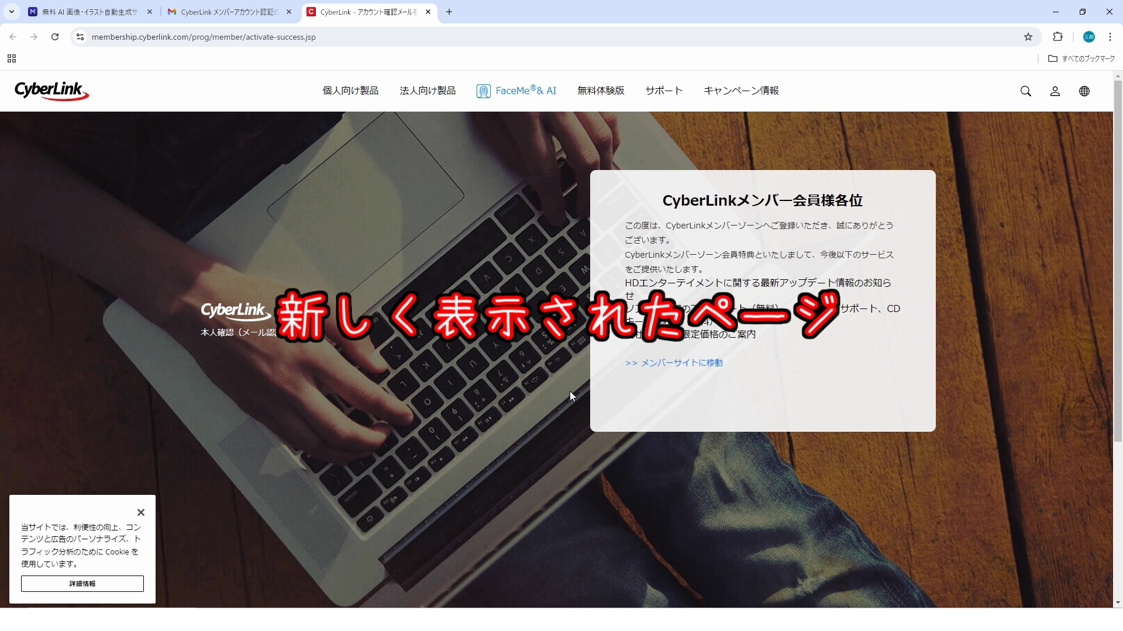Image resolution: width=1123 pixels, height=631 pixels.
Task: Open the Chrome apps grid icon
Action: (x=12, y=58)
